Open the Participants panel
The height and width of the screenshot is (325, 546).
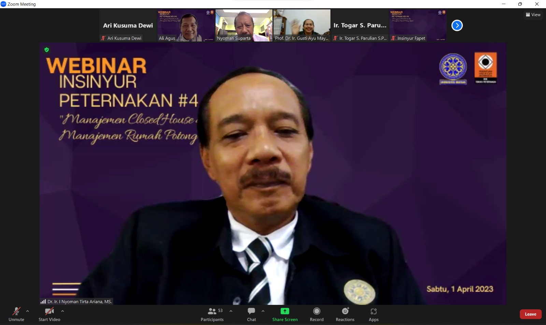tap(212, 314)
